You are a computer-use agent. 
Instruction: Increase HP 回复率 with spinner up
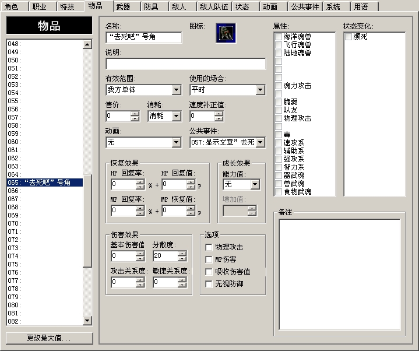point(140,182)
